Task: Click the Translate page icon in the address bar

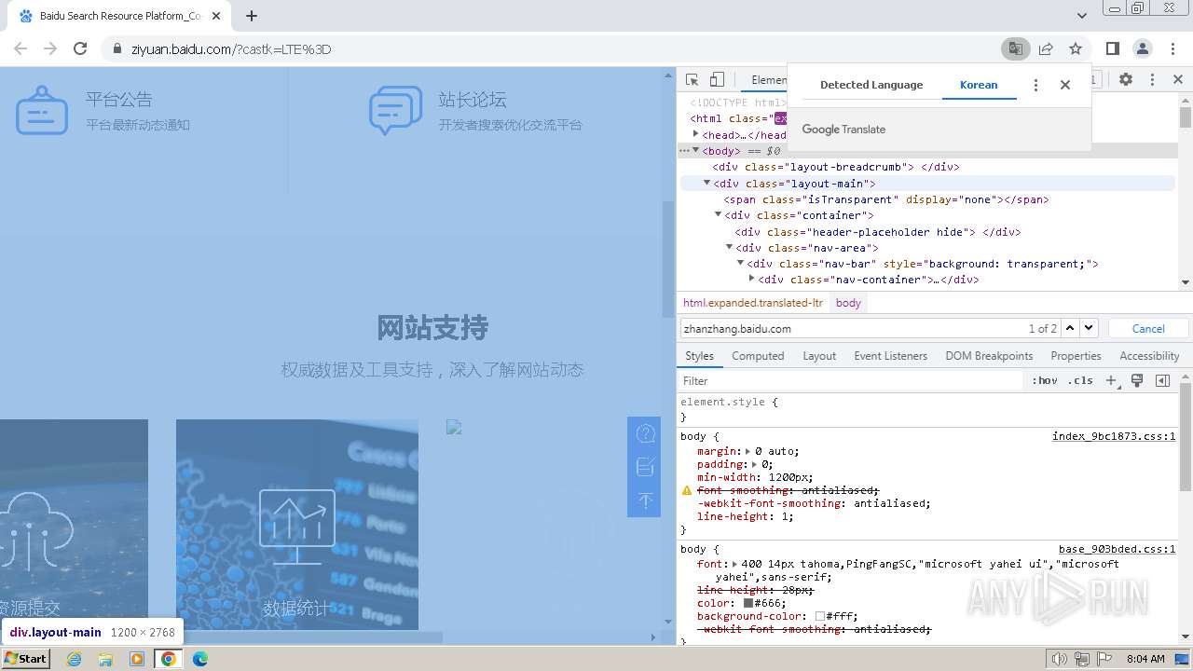Action: [1015, 48]
